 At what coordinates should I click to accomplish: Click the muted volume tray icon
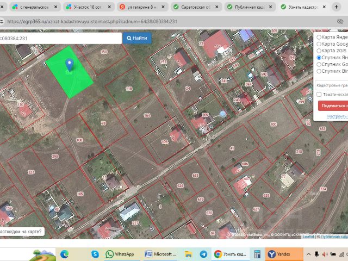click(325, 254)
